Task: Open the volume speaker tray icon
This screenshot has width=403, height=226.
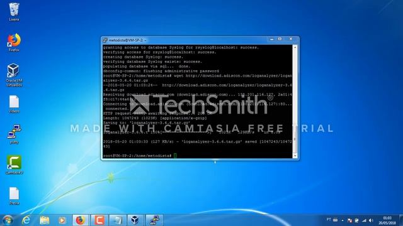Action: [371, 220]
